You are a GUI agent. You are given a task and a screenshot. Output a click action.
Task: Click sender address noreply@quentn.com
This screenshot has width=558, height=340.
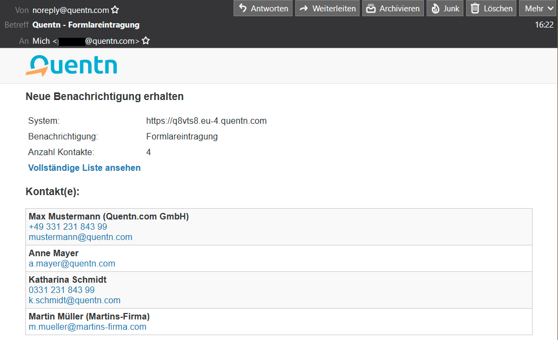pyautogui.click(x=70, y=10)
